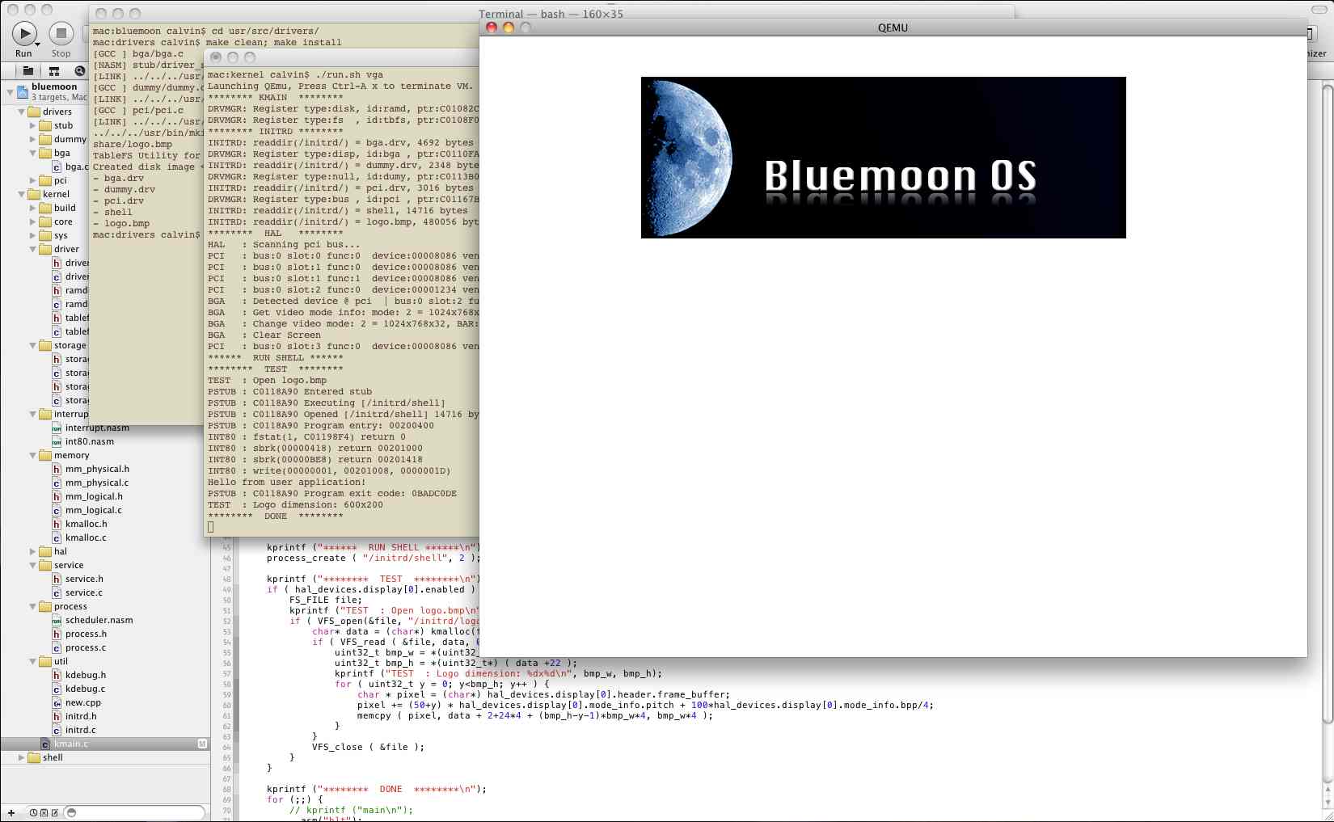Expand the shell folder at bottom
1334x822 pixels.
click(x=22, y=757)
